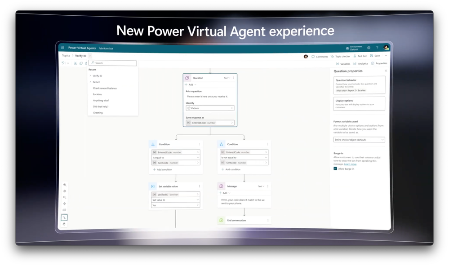Click the copy icon in toolbar
The width and height of the screenshot is (449, 266).
click(x=81, y=63)
